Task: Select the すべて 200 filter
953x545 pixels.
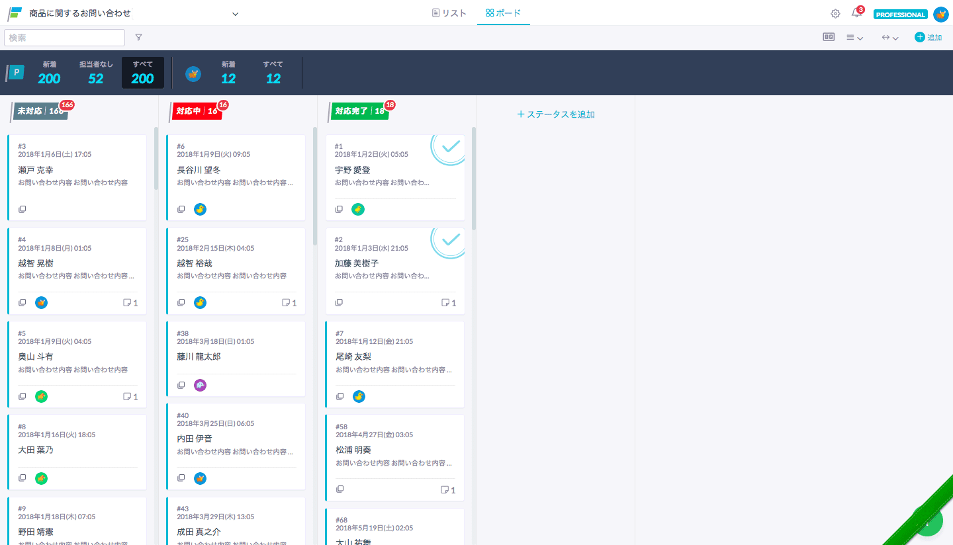Action: (x=142, y=73)
